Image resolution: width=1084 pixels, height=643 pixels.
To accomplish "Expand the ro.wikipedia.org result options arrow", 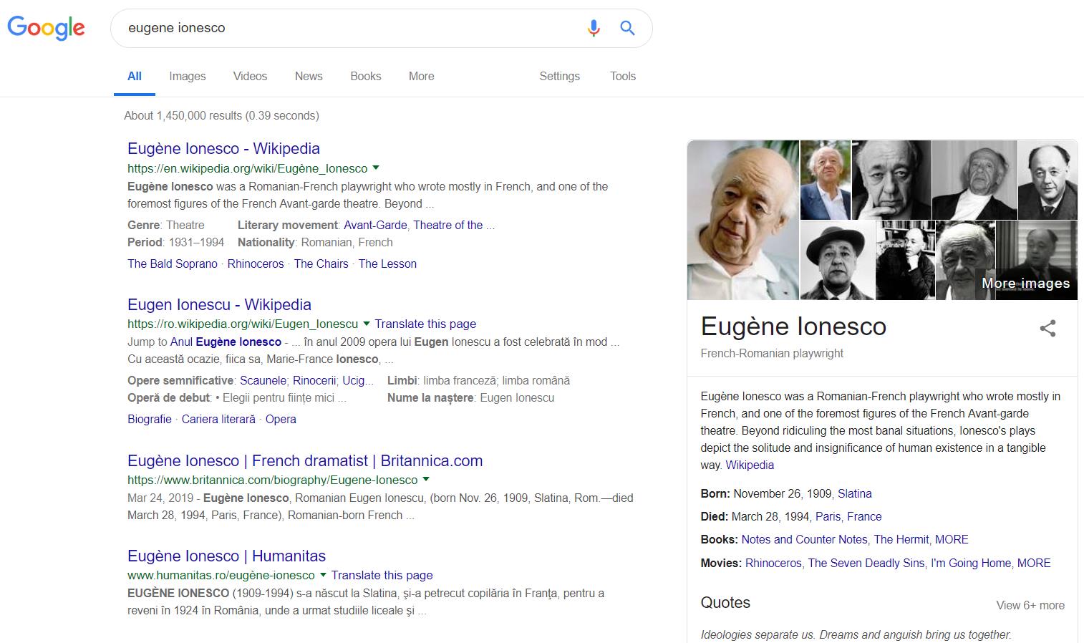I will click(367, 324).
